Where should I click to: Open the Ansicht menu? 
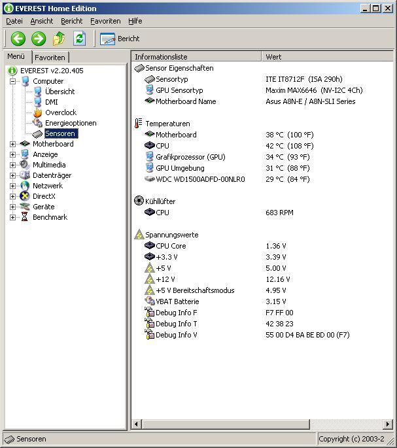[x=42, y=21]
